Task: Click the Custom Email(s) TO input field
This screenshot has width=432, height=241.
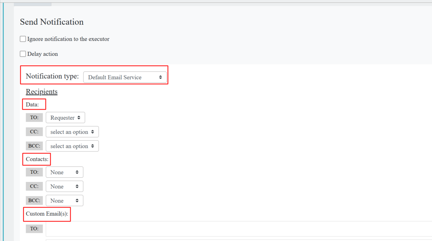Action: [239, 229]
